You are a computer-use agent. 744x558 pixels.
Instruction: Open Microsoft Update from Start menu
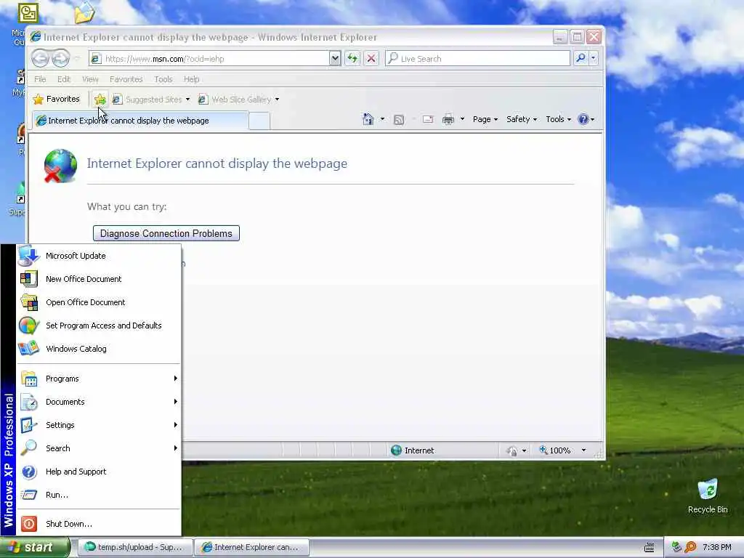(99, 256)
